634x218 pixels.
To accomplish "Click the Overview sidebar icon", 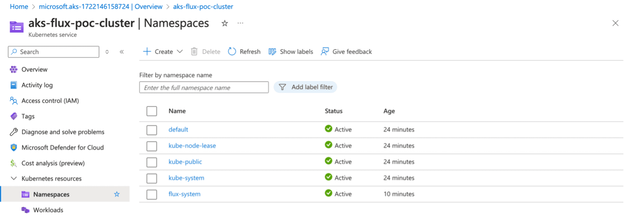I will [x=14, y=70].
